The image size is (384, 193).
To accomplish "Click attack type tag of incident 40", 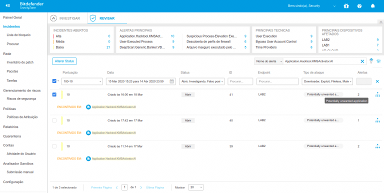I will point(323,120).
